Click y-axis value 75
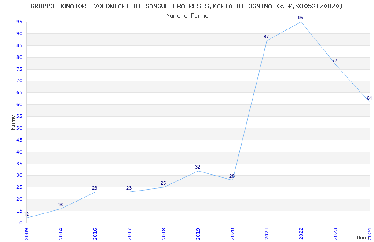The image size is (374, 242). pos(19,70)
